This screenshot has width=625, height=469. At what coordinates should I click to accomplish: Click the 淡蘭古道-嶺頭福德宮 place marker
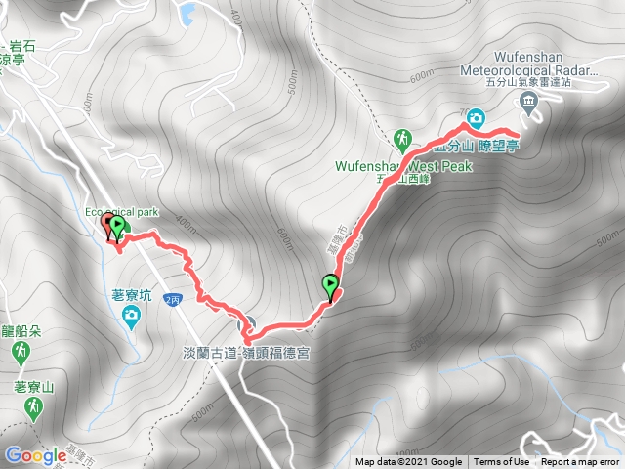pyautogui.click(x=246, y=325)
